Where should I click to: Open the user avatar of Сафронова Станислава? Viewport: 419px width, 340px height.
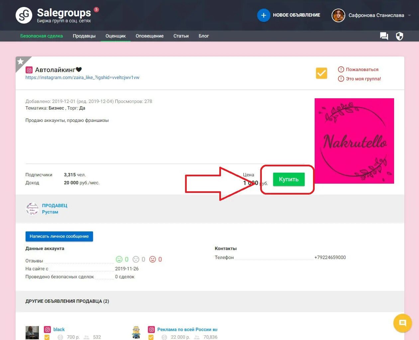click(x=338, y=15)
